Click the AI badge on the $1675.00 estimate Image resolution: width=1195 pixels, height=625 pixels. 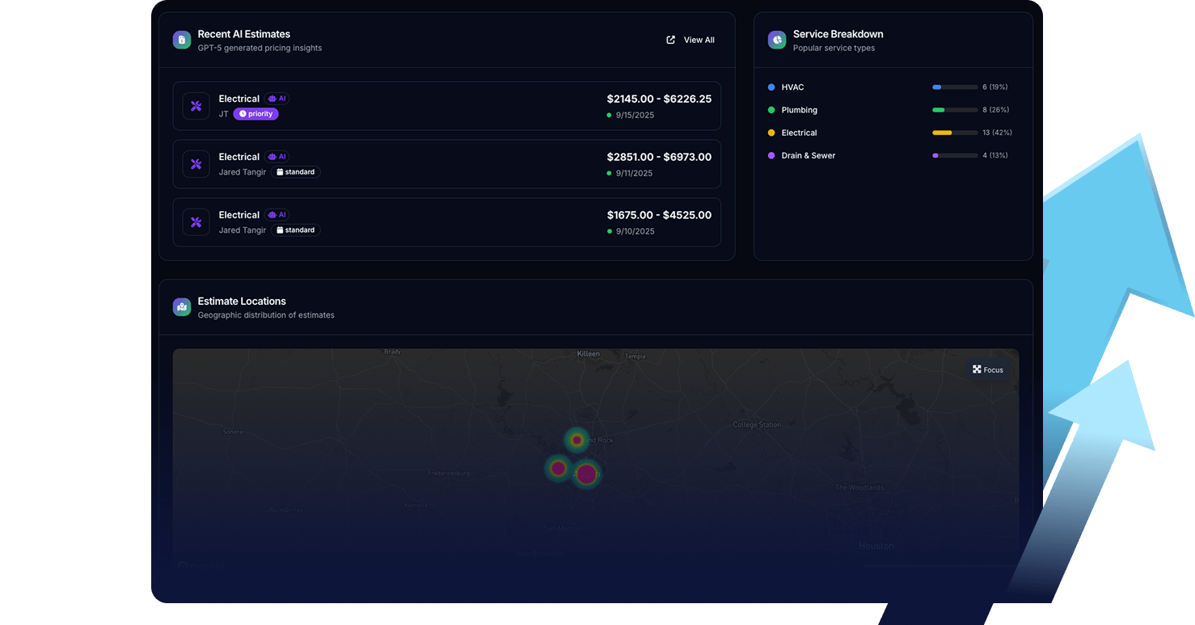[x=277, y=215]
